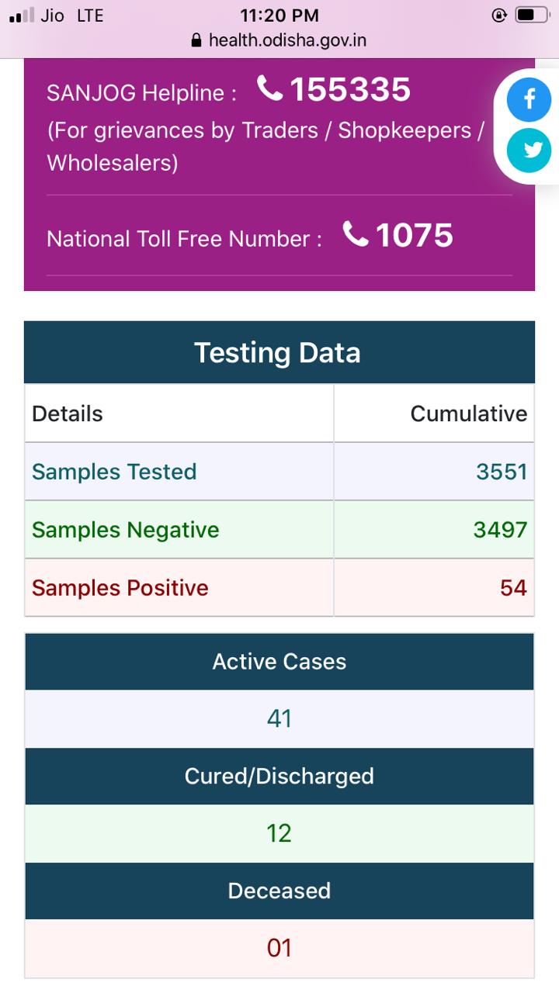Tap the Active Cases header
The image size is (559, 993).
(x=279, y=662)
